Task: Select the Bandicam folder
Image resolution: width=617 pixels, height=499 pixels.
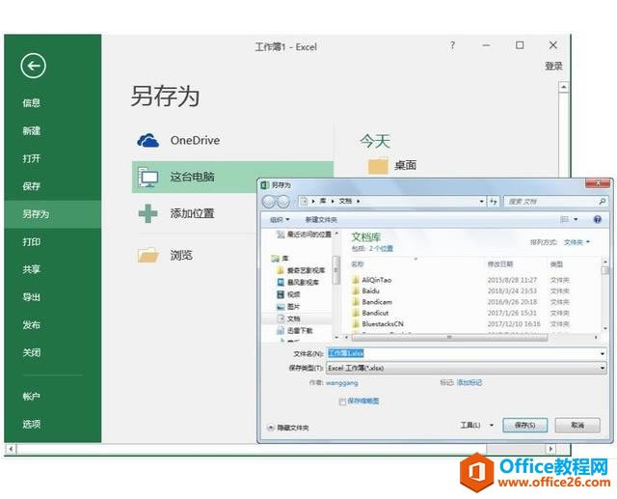Action: (372, 302)
